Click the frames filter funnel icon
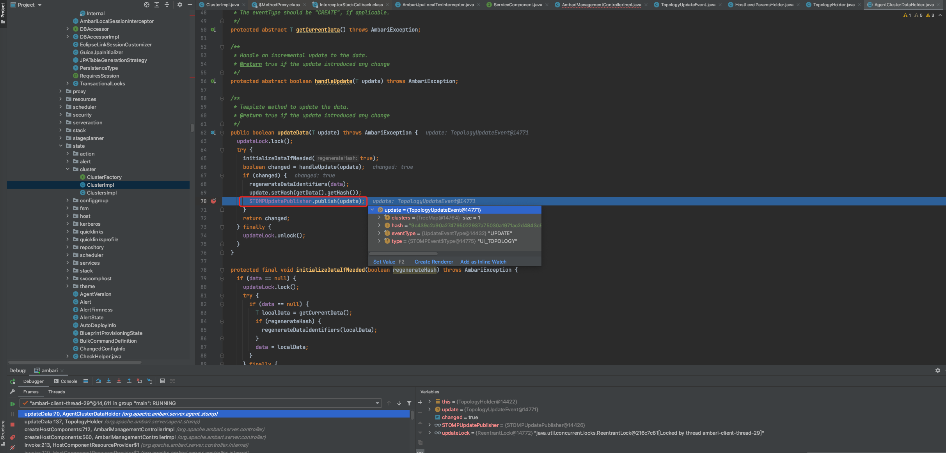 pyautogui.click(x=409, y=403)
